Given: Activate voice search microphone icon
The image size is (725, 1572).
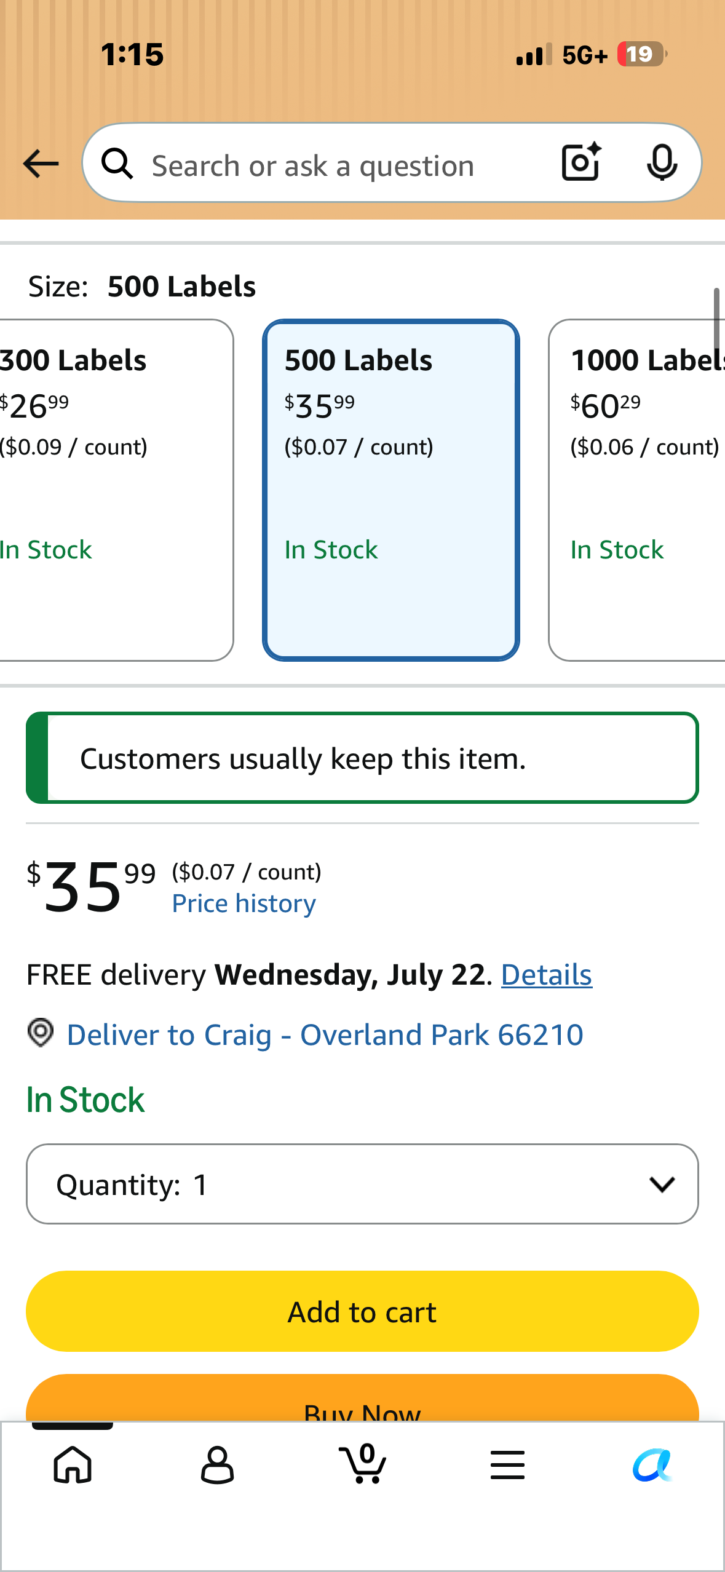Looking at the screenshot, I should pyautogui.click(x=662, y=163).
